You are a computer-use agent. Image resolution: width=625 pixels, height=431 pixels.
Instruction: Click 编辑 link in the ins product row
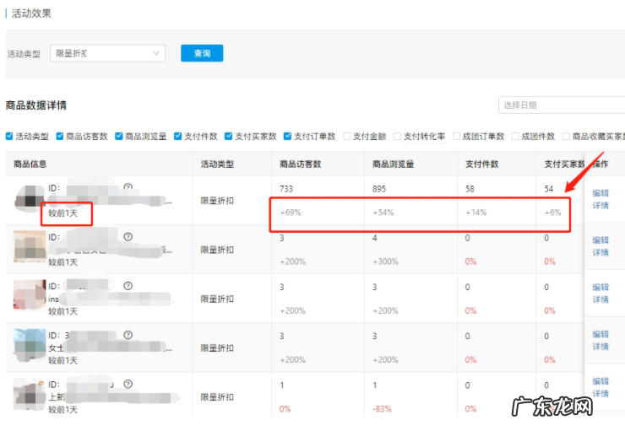[x=601, y=287]
